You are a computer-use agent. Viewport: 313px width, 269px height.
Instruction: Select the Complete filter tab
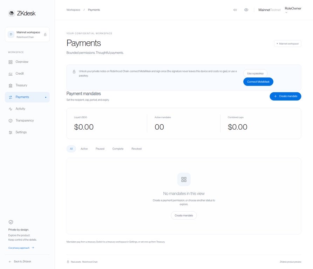pos(118,149)
